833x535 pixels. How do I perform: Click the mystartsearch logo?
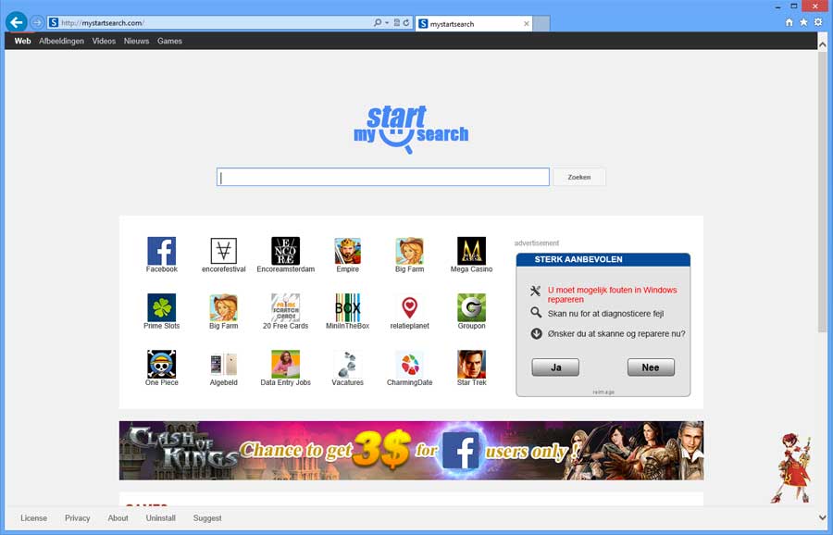[x=411, y=130]
